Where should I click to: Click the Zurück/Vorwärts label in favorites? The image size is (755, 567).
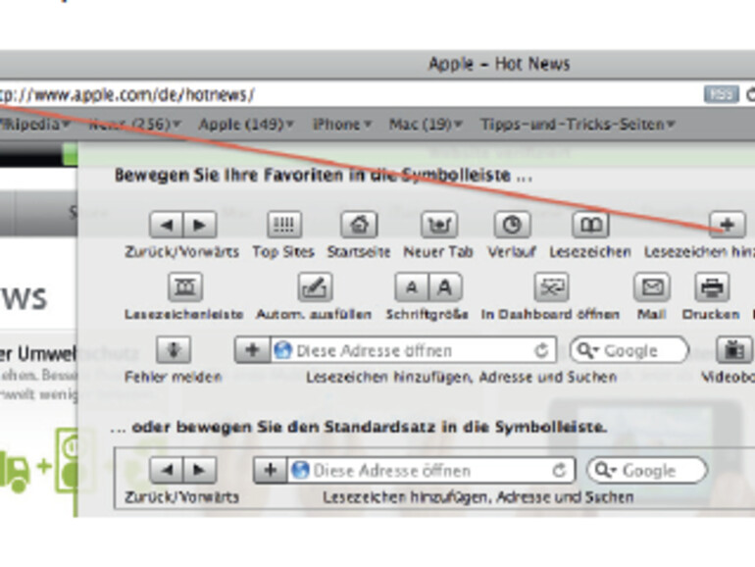pos(181,251)
